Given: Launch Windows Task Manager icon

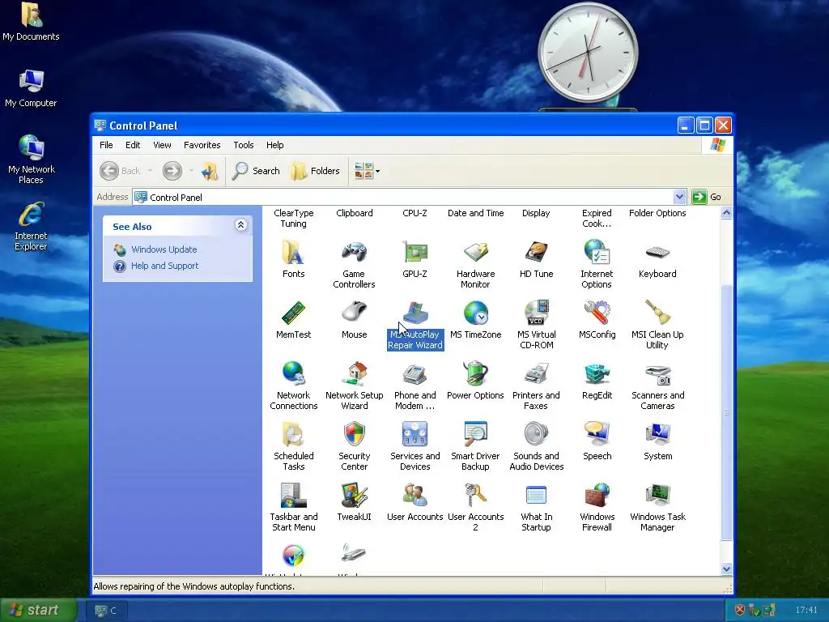Looking at the screenshot, I should click(657, 496).
